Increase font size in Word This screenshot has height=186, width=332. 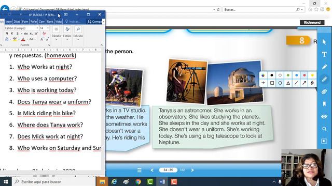(x=41, y=39)
